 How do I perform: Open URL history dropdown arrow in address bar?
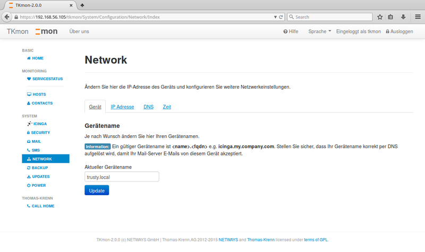pyautogui.click(x=275, y=17)
